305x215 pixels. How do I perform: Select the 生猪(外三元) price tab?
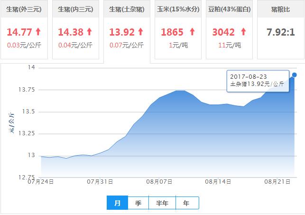click(24, 29)
